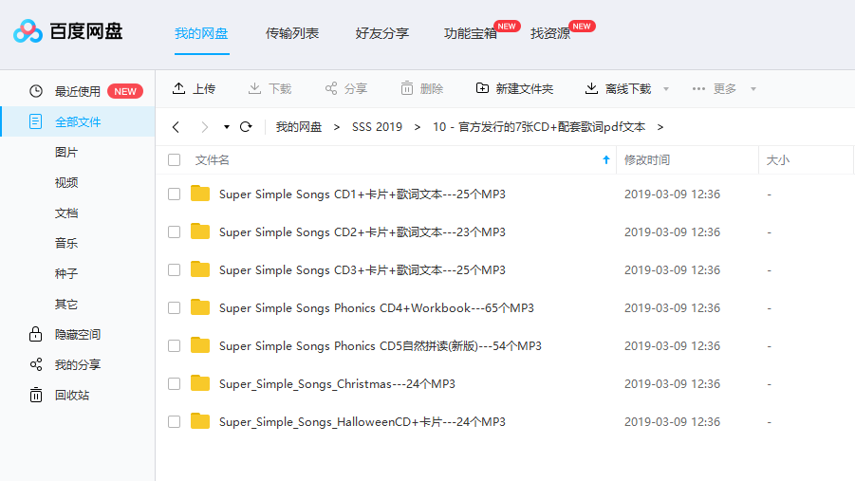855x481 pixels.
Task: Select 视频 in the sidebar
Action: click(x=66, y=183)
